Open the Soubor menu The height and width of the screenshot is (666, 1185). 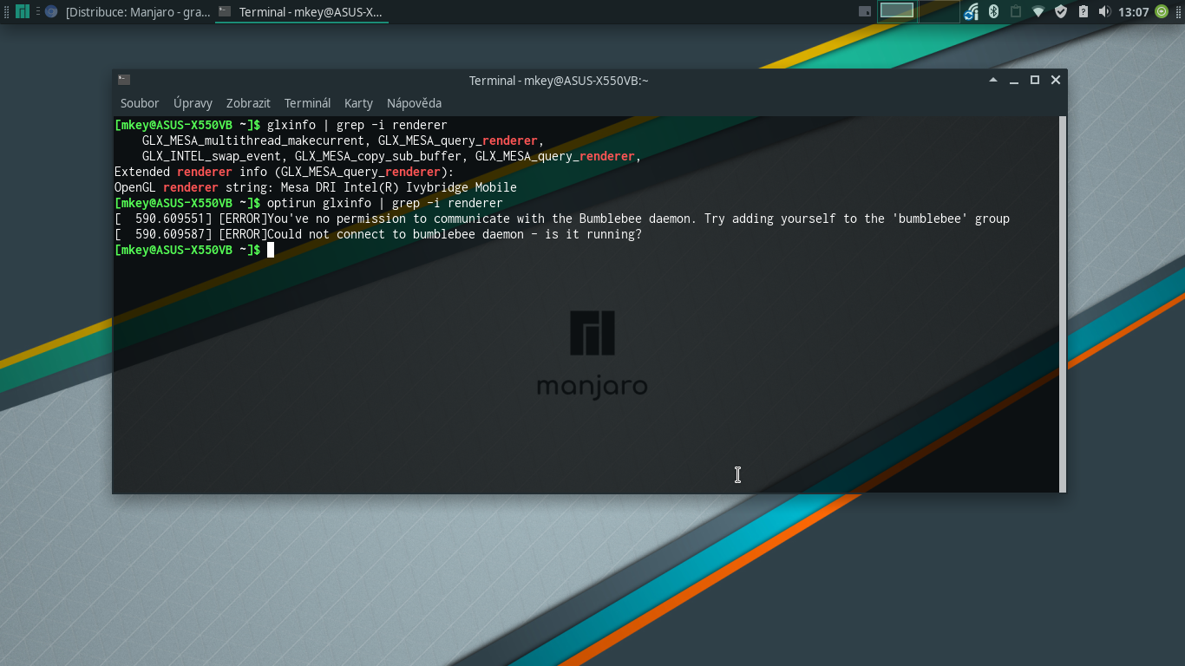(x=140, y=103)
